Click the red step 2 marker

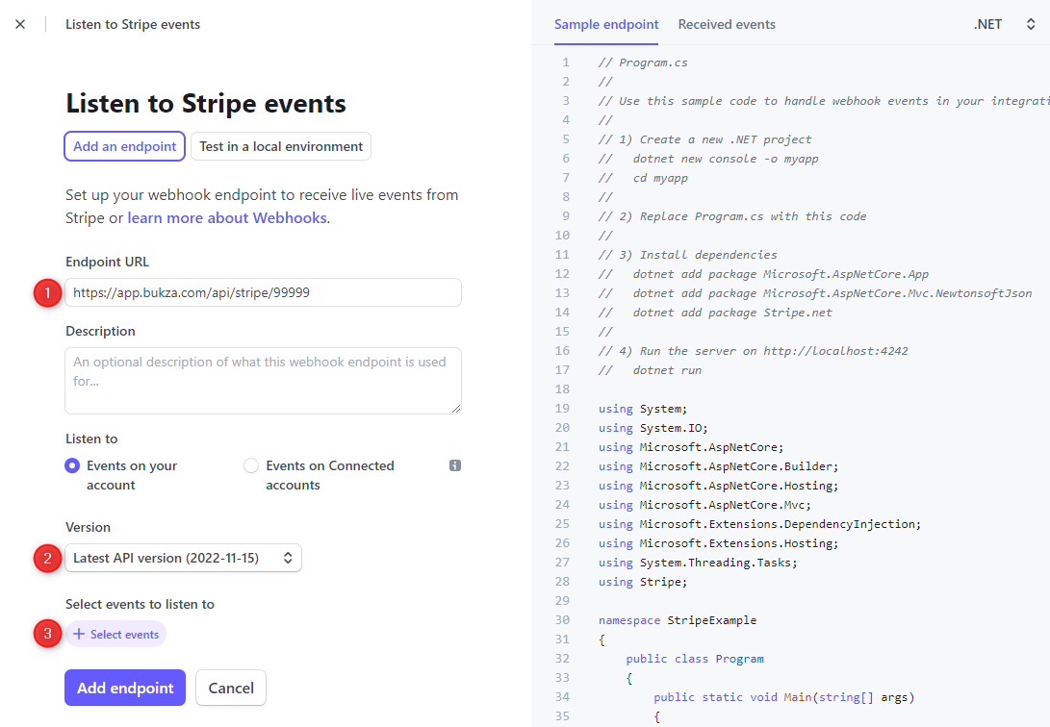(x=47, y=558)
